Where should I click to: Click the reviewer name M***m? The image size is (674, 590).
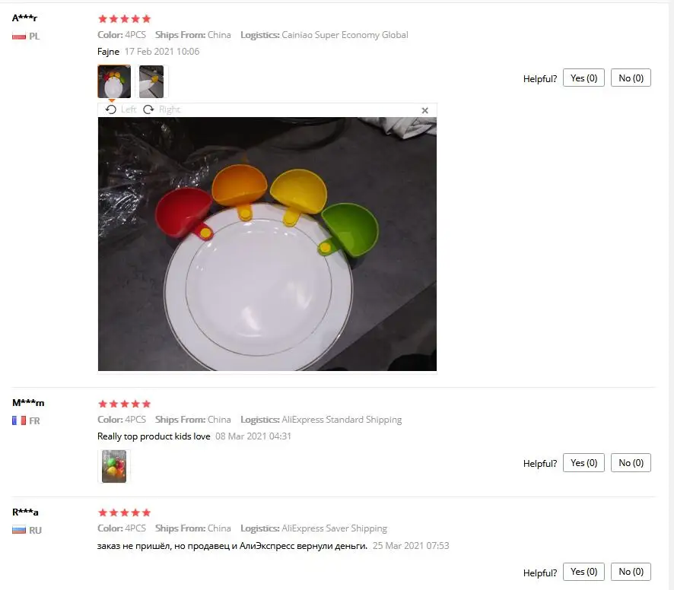coord(28,403)
